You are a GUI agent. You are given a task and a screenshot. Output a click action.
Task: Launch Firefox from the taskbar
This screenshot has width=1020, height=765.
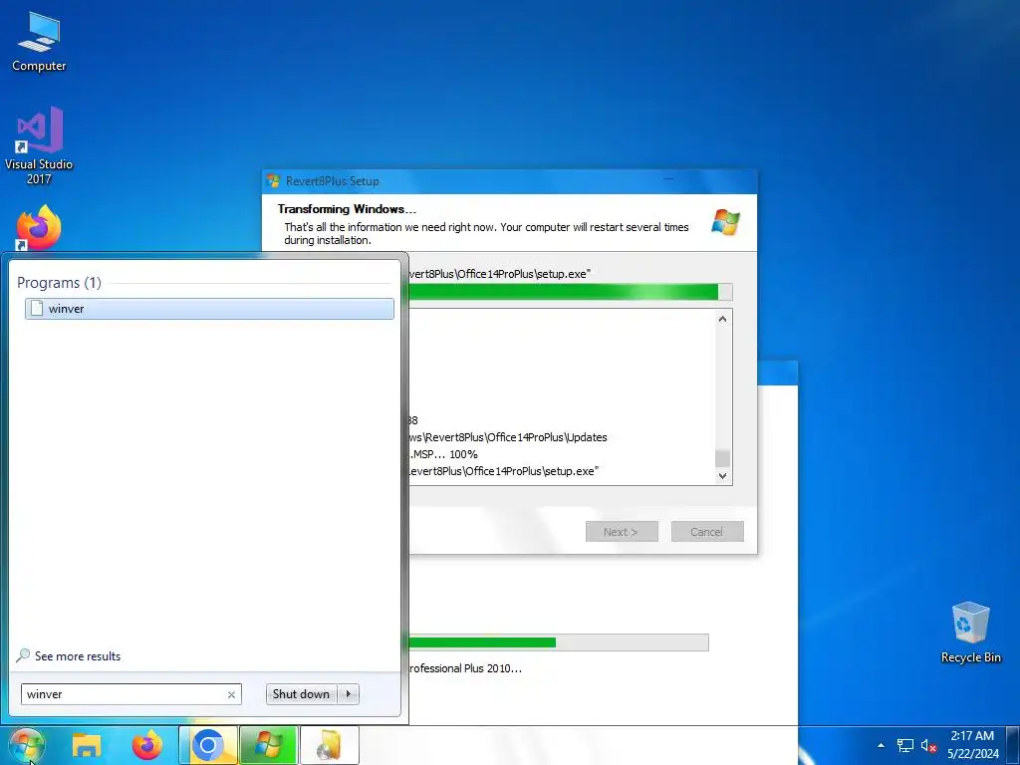pos(147,745)
